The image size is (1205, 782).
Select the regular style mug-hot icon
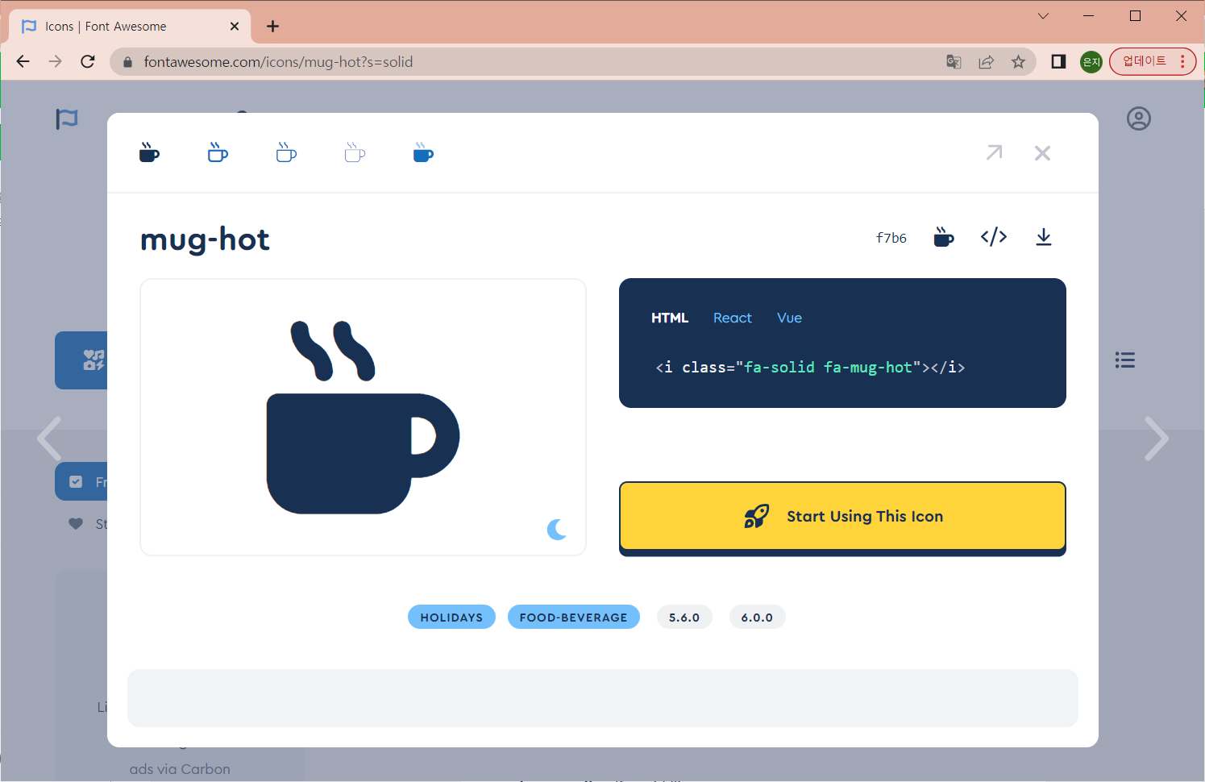[218, 152]
